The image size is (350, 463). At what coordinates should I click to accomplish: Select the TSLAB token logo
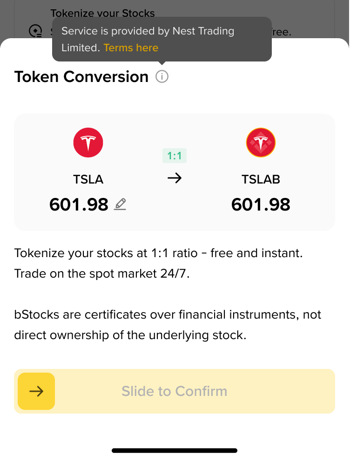(x=261, y=143)
